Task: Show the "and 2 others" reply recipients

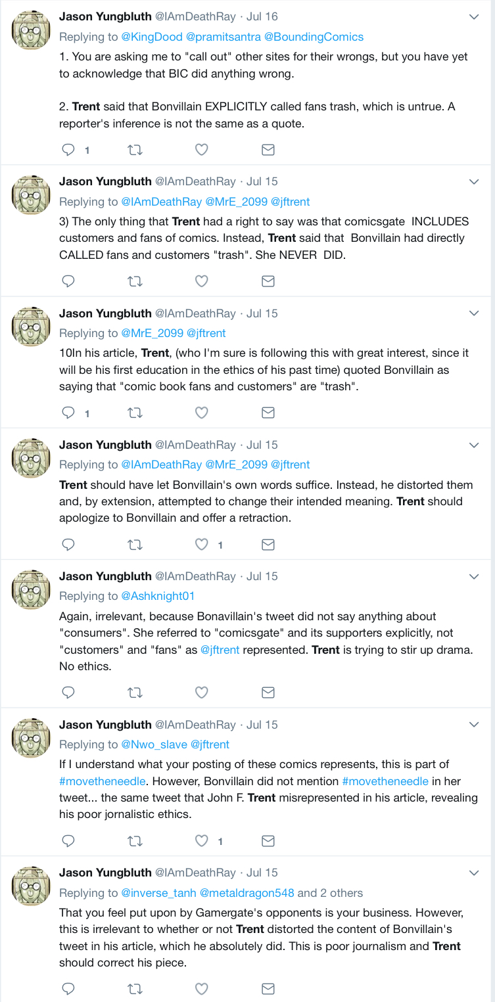Action: coord(330,893)
